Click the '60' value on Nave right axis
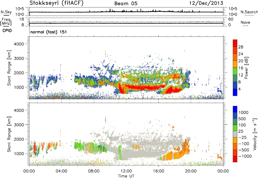 click(x=231, y=19)
